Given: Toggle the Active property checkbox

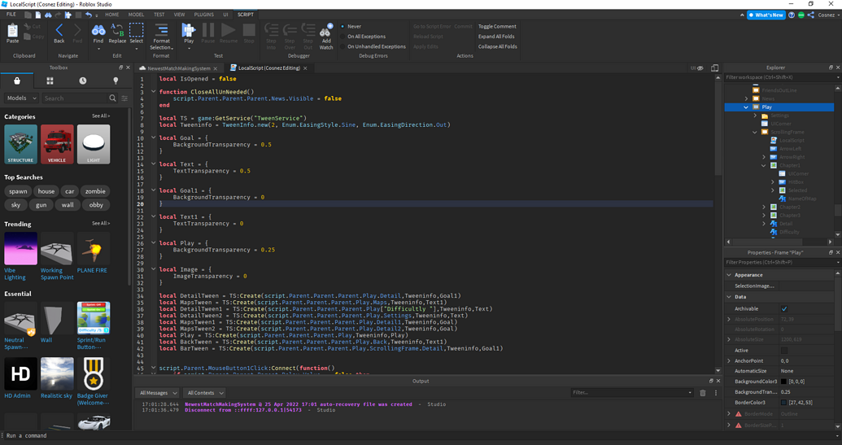Looking at the screenshot, I should [784, 351].
